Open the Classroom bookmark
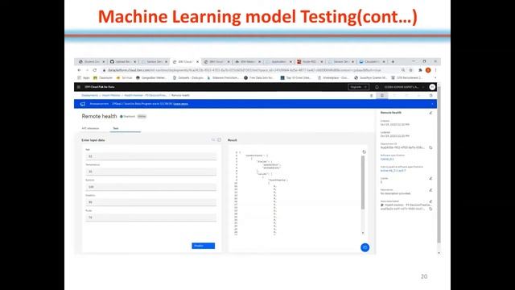Viewport: 515px width, 290px height. (103, 78)
